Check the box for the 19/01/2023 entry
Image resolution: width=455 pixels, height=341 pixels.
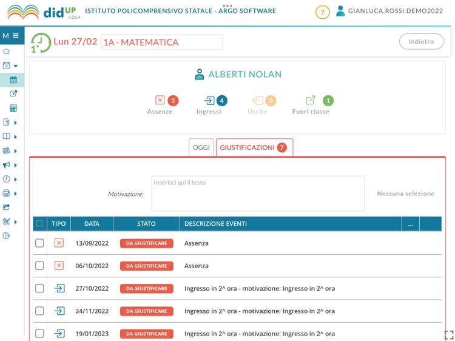(39, 334)
